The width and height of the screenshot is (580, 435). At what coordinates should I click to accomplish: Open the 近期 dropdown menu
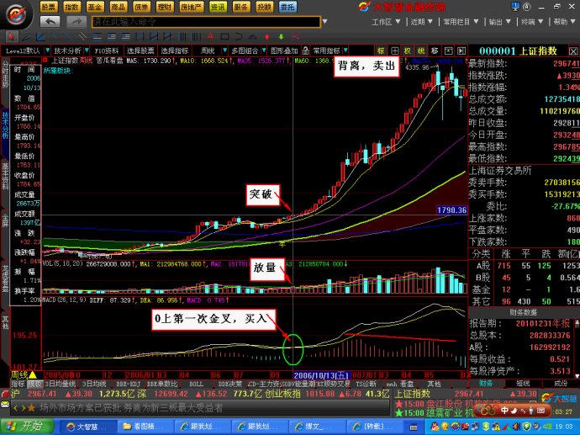[421, 22]
